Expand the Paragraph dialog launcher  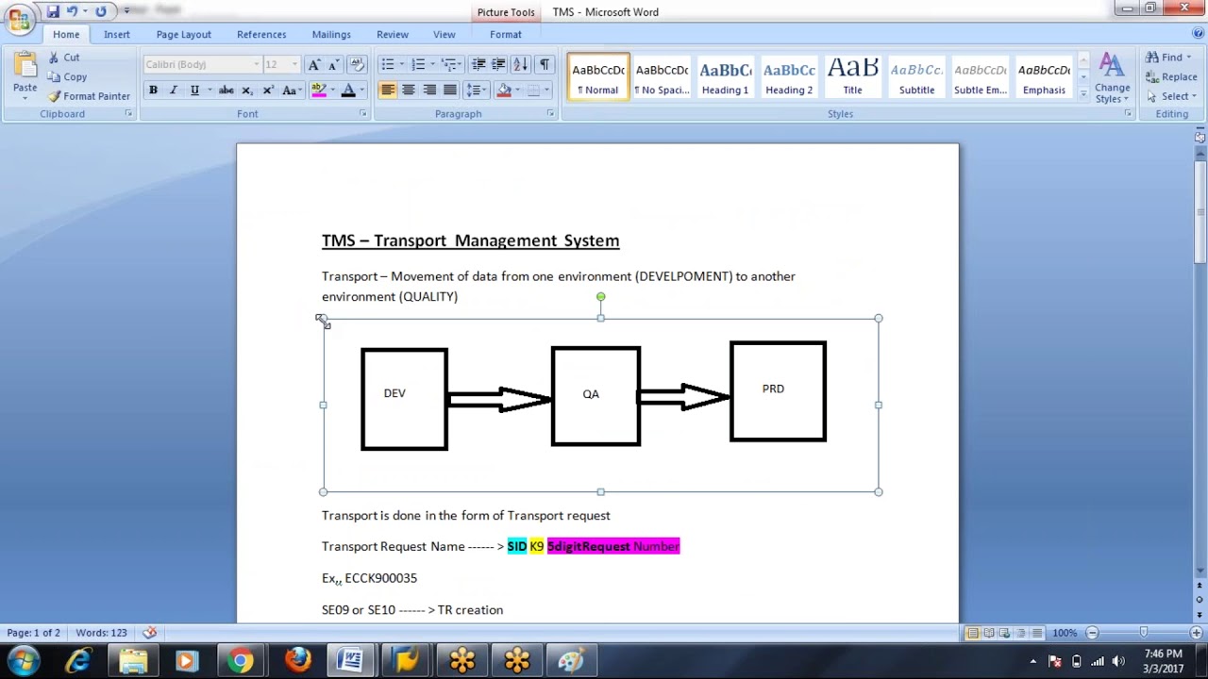[550, 114]
